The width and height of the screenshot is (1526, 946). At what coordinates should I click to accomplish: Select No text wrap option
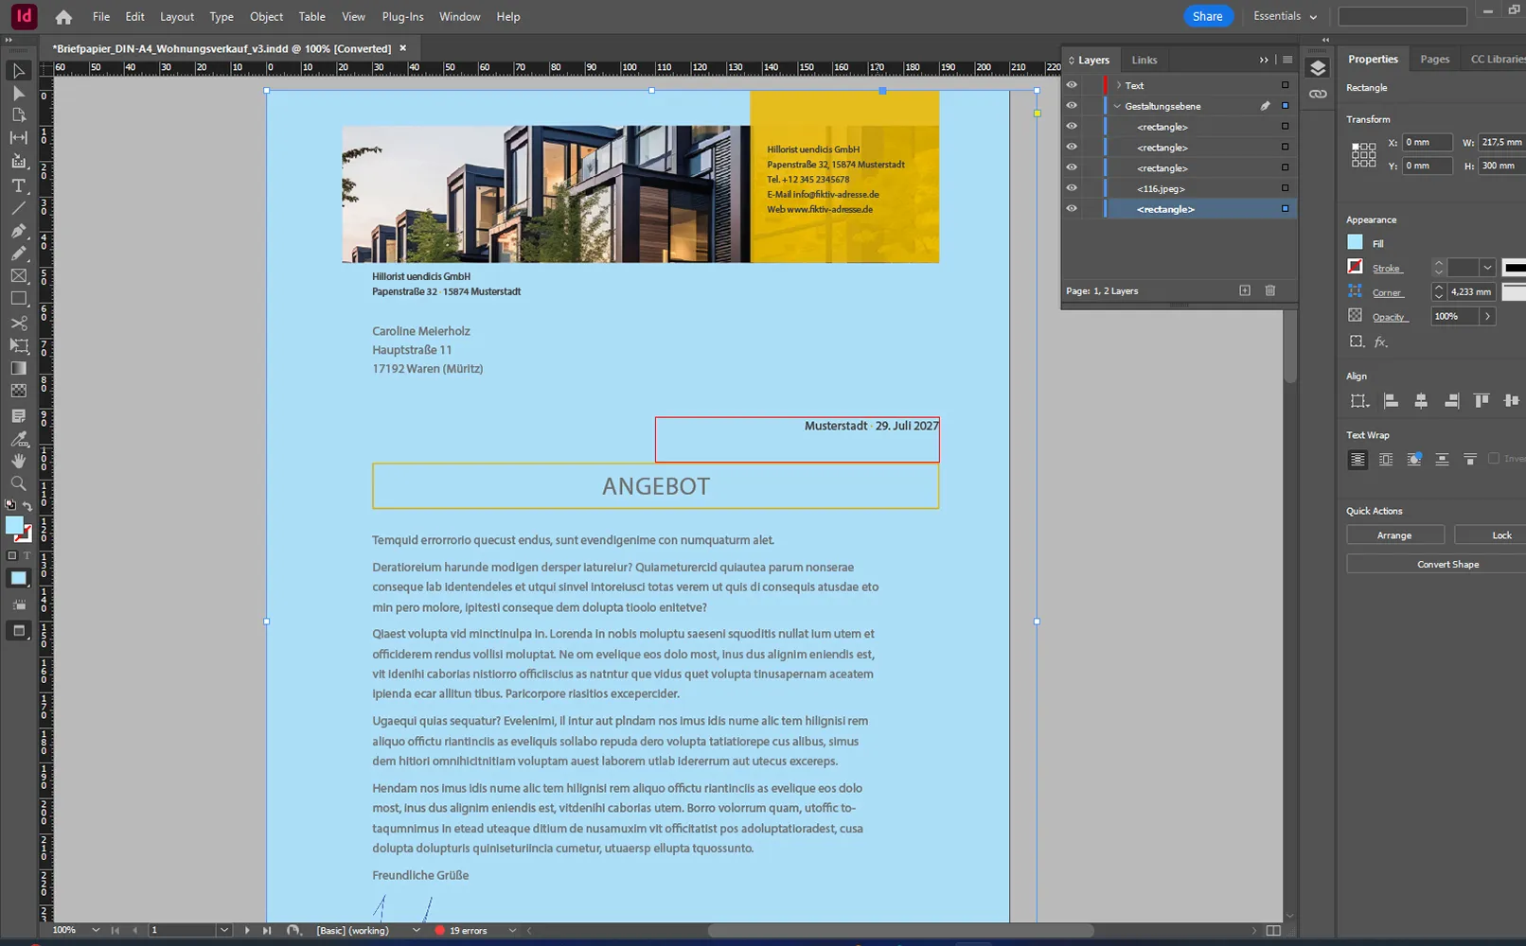[1357, 460]
